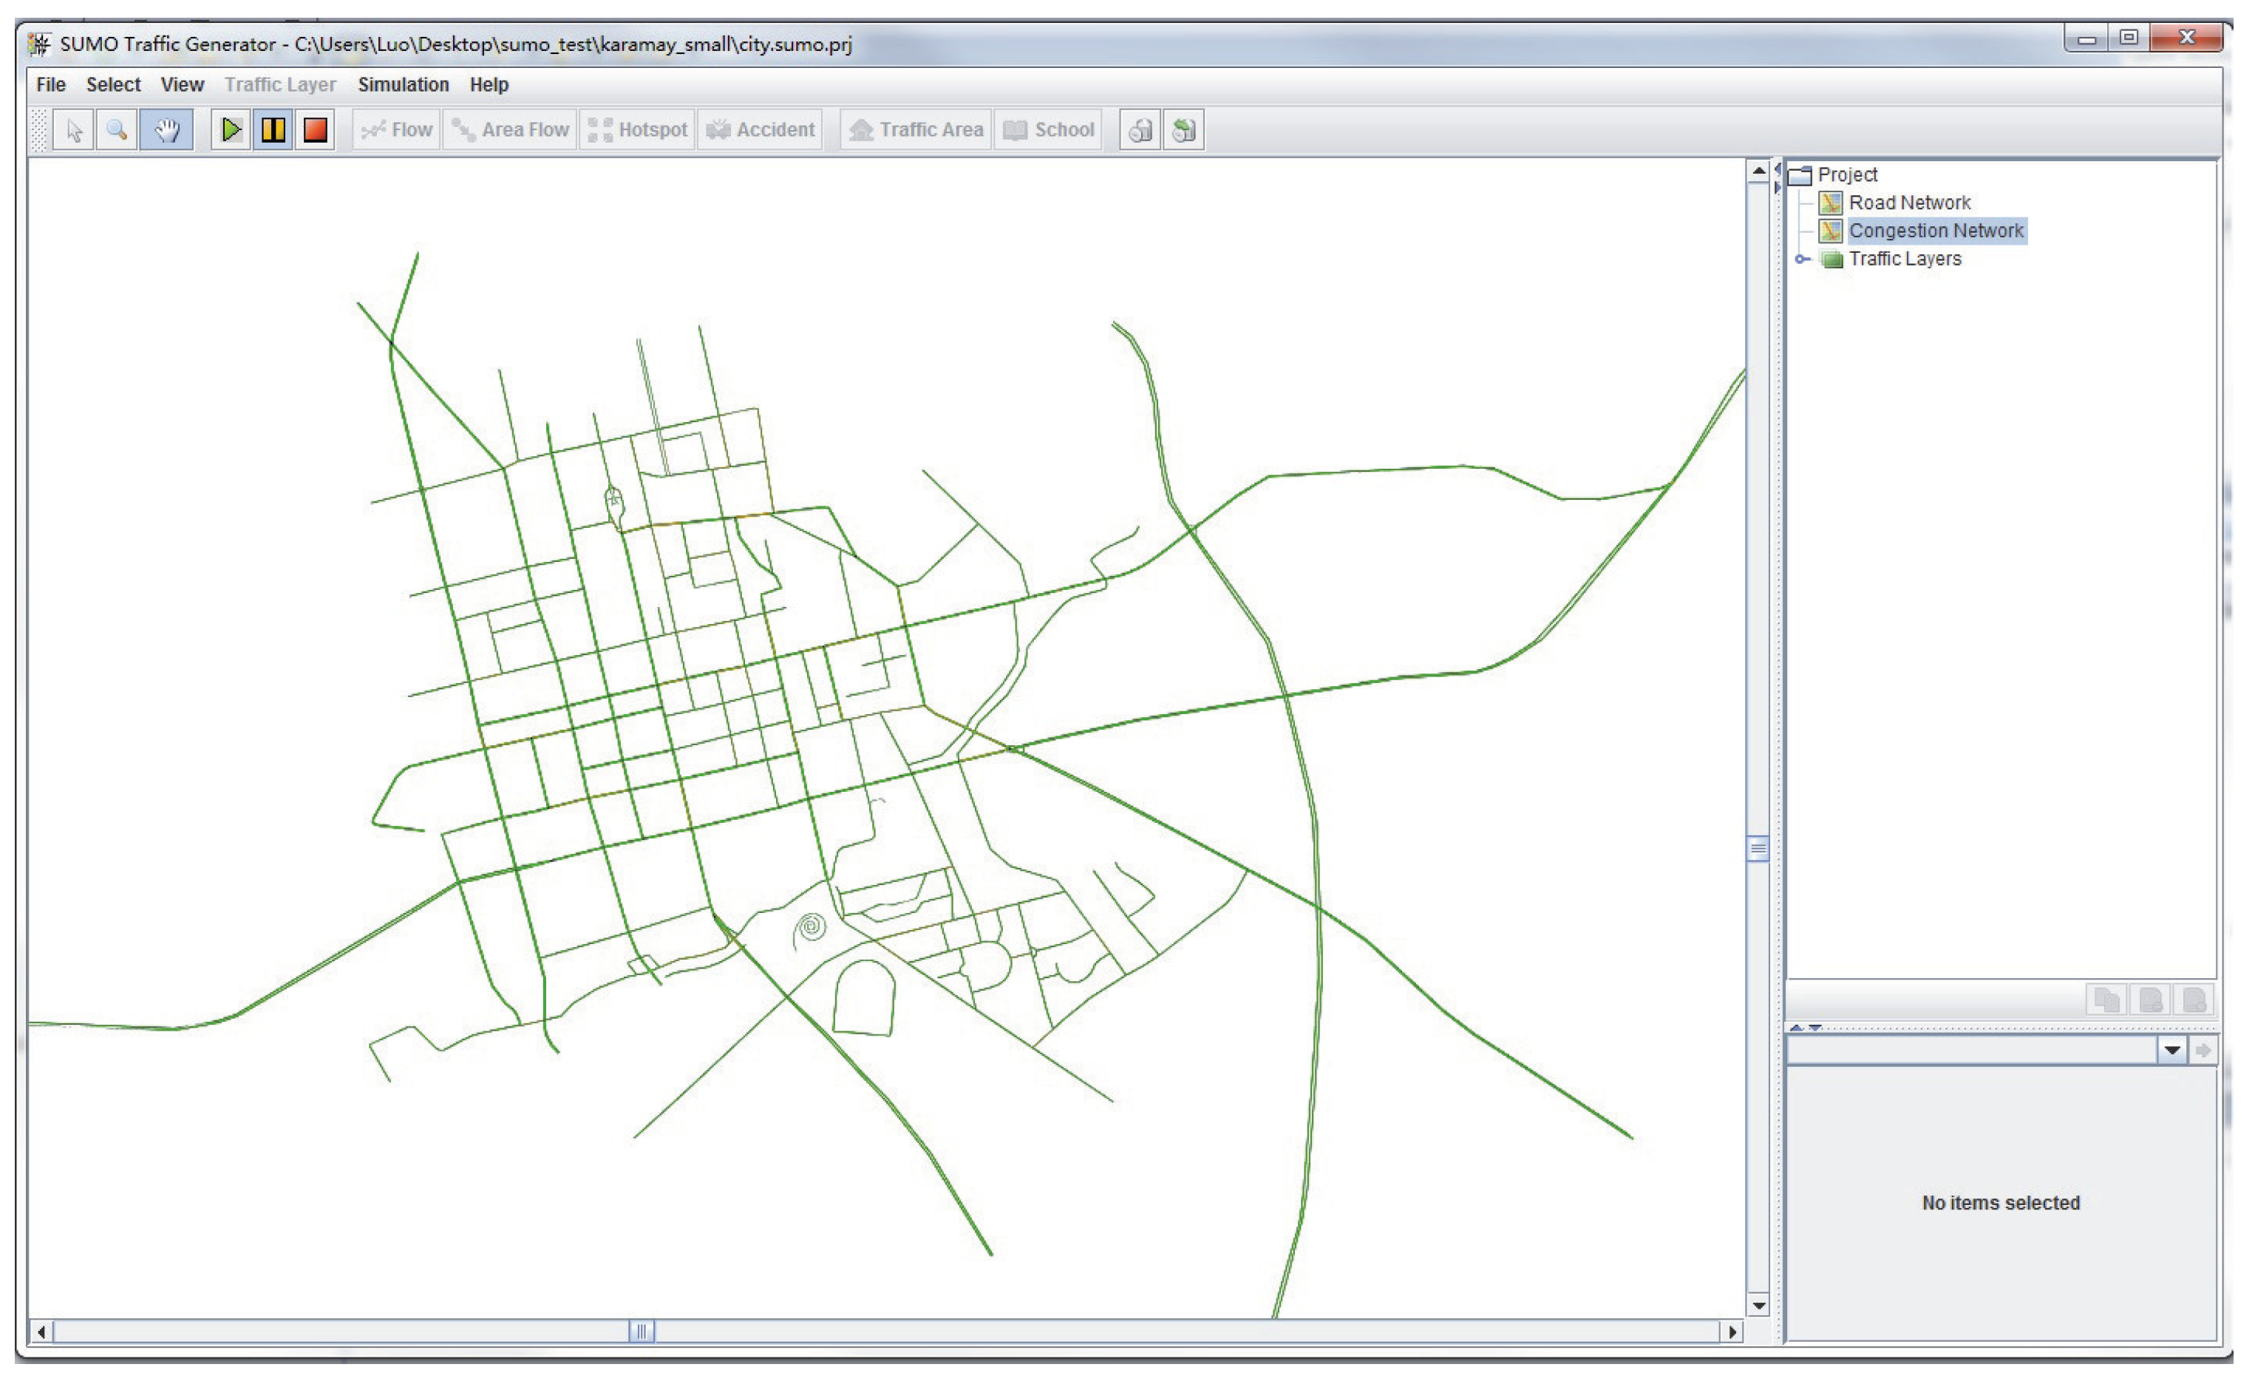Image resolution: width=2255 pixels, height=1384 pixels.
Task: Click the copy layer icon below tree
Action: 2106,1000
